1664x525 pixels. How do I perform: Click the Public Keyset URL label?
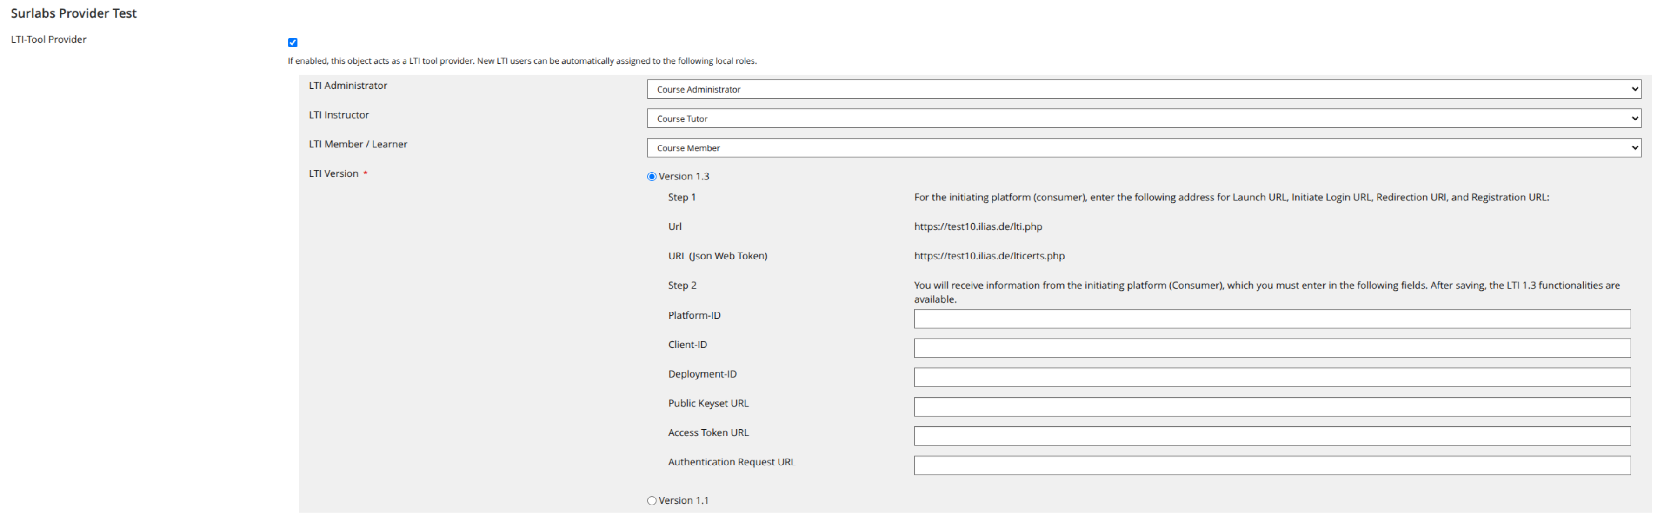click(708, 404)
